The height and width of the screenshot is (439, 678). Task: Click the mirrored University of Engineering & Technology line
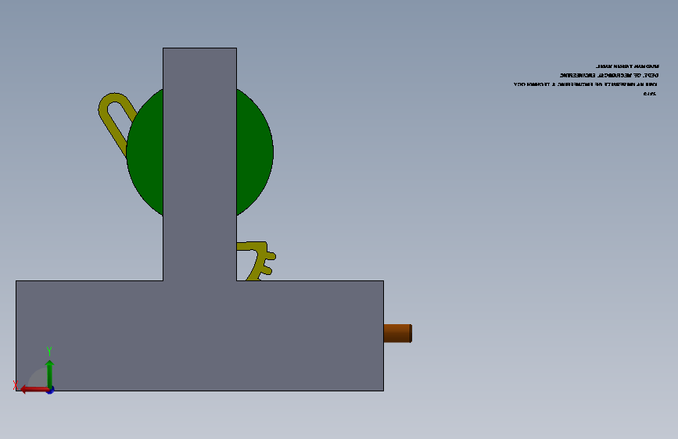click(x=586, y=84)
